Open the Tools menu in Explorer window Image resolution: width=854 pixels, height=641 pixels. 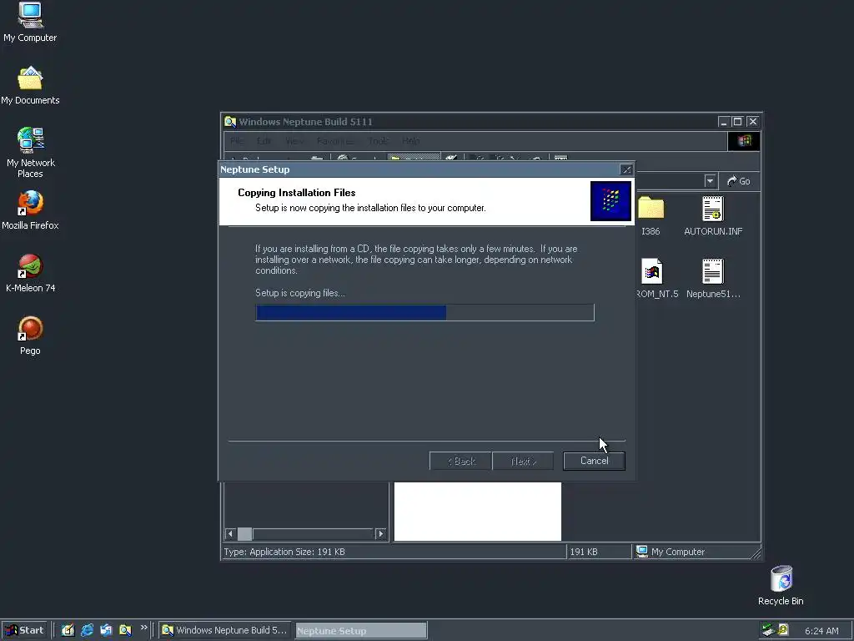pyautogui.click(x=378, y=141)
